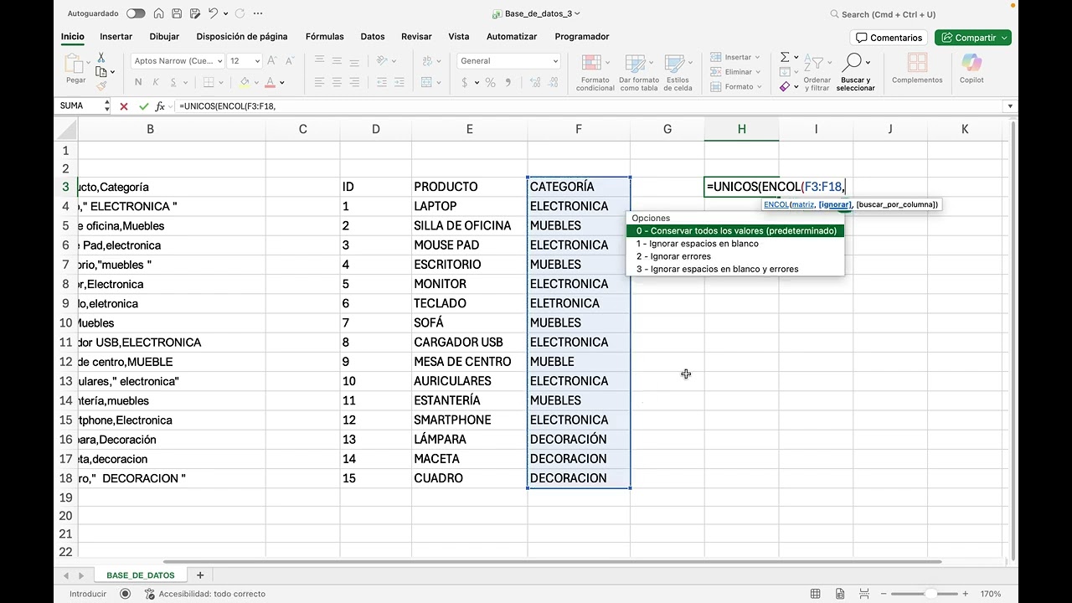The height and width of the screenshot is (603, 1072).
Task: Toggle Italic (K) formatting
Action: click(x=157, y=82)
